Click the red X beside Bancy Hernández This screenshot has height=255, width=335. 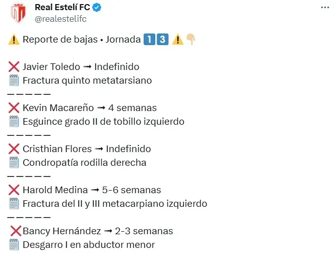[x=15, y=231]
